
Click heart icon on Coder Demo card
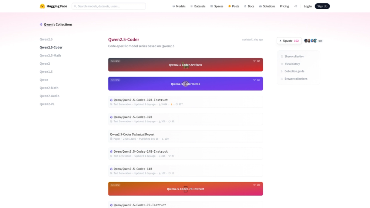[255, 80]
